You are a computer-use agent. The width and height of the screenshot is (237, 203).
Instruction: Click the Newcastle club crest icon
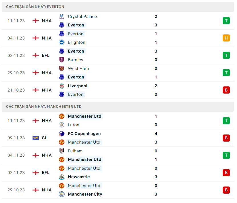coord(62,177)
